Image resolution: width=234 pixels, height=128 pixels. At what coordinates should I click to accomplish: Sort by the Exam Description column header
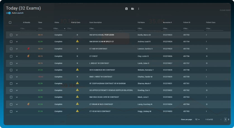[95, 23]
